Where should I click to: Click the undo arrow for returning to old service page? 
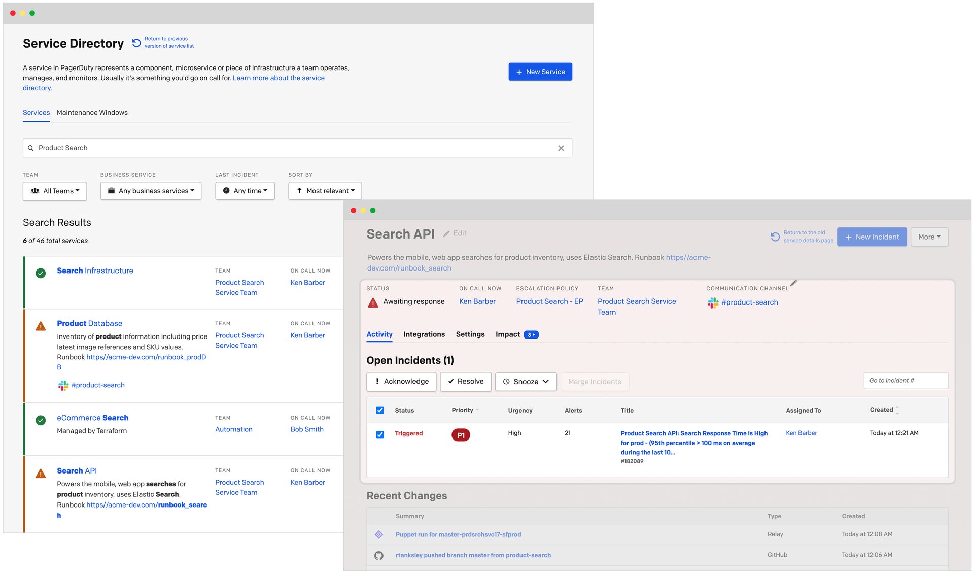[x=775, y=237]
